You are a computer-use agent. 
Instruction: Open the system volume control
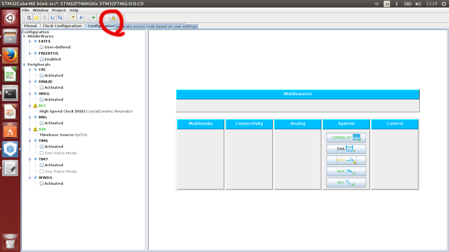[418, 4]
